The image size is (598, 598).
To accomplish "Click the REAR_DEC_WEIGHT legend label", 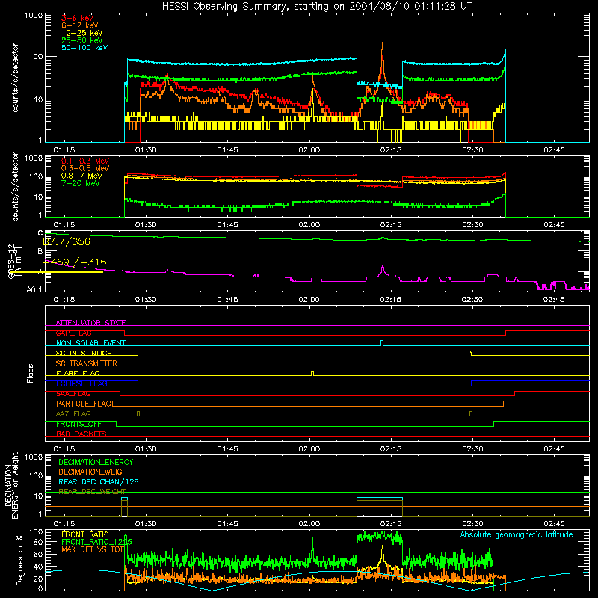I will 92,492.
